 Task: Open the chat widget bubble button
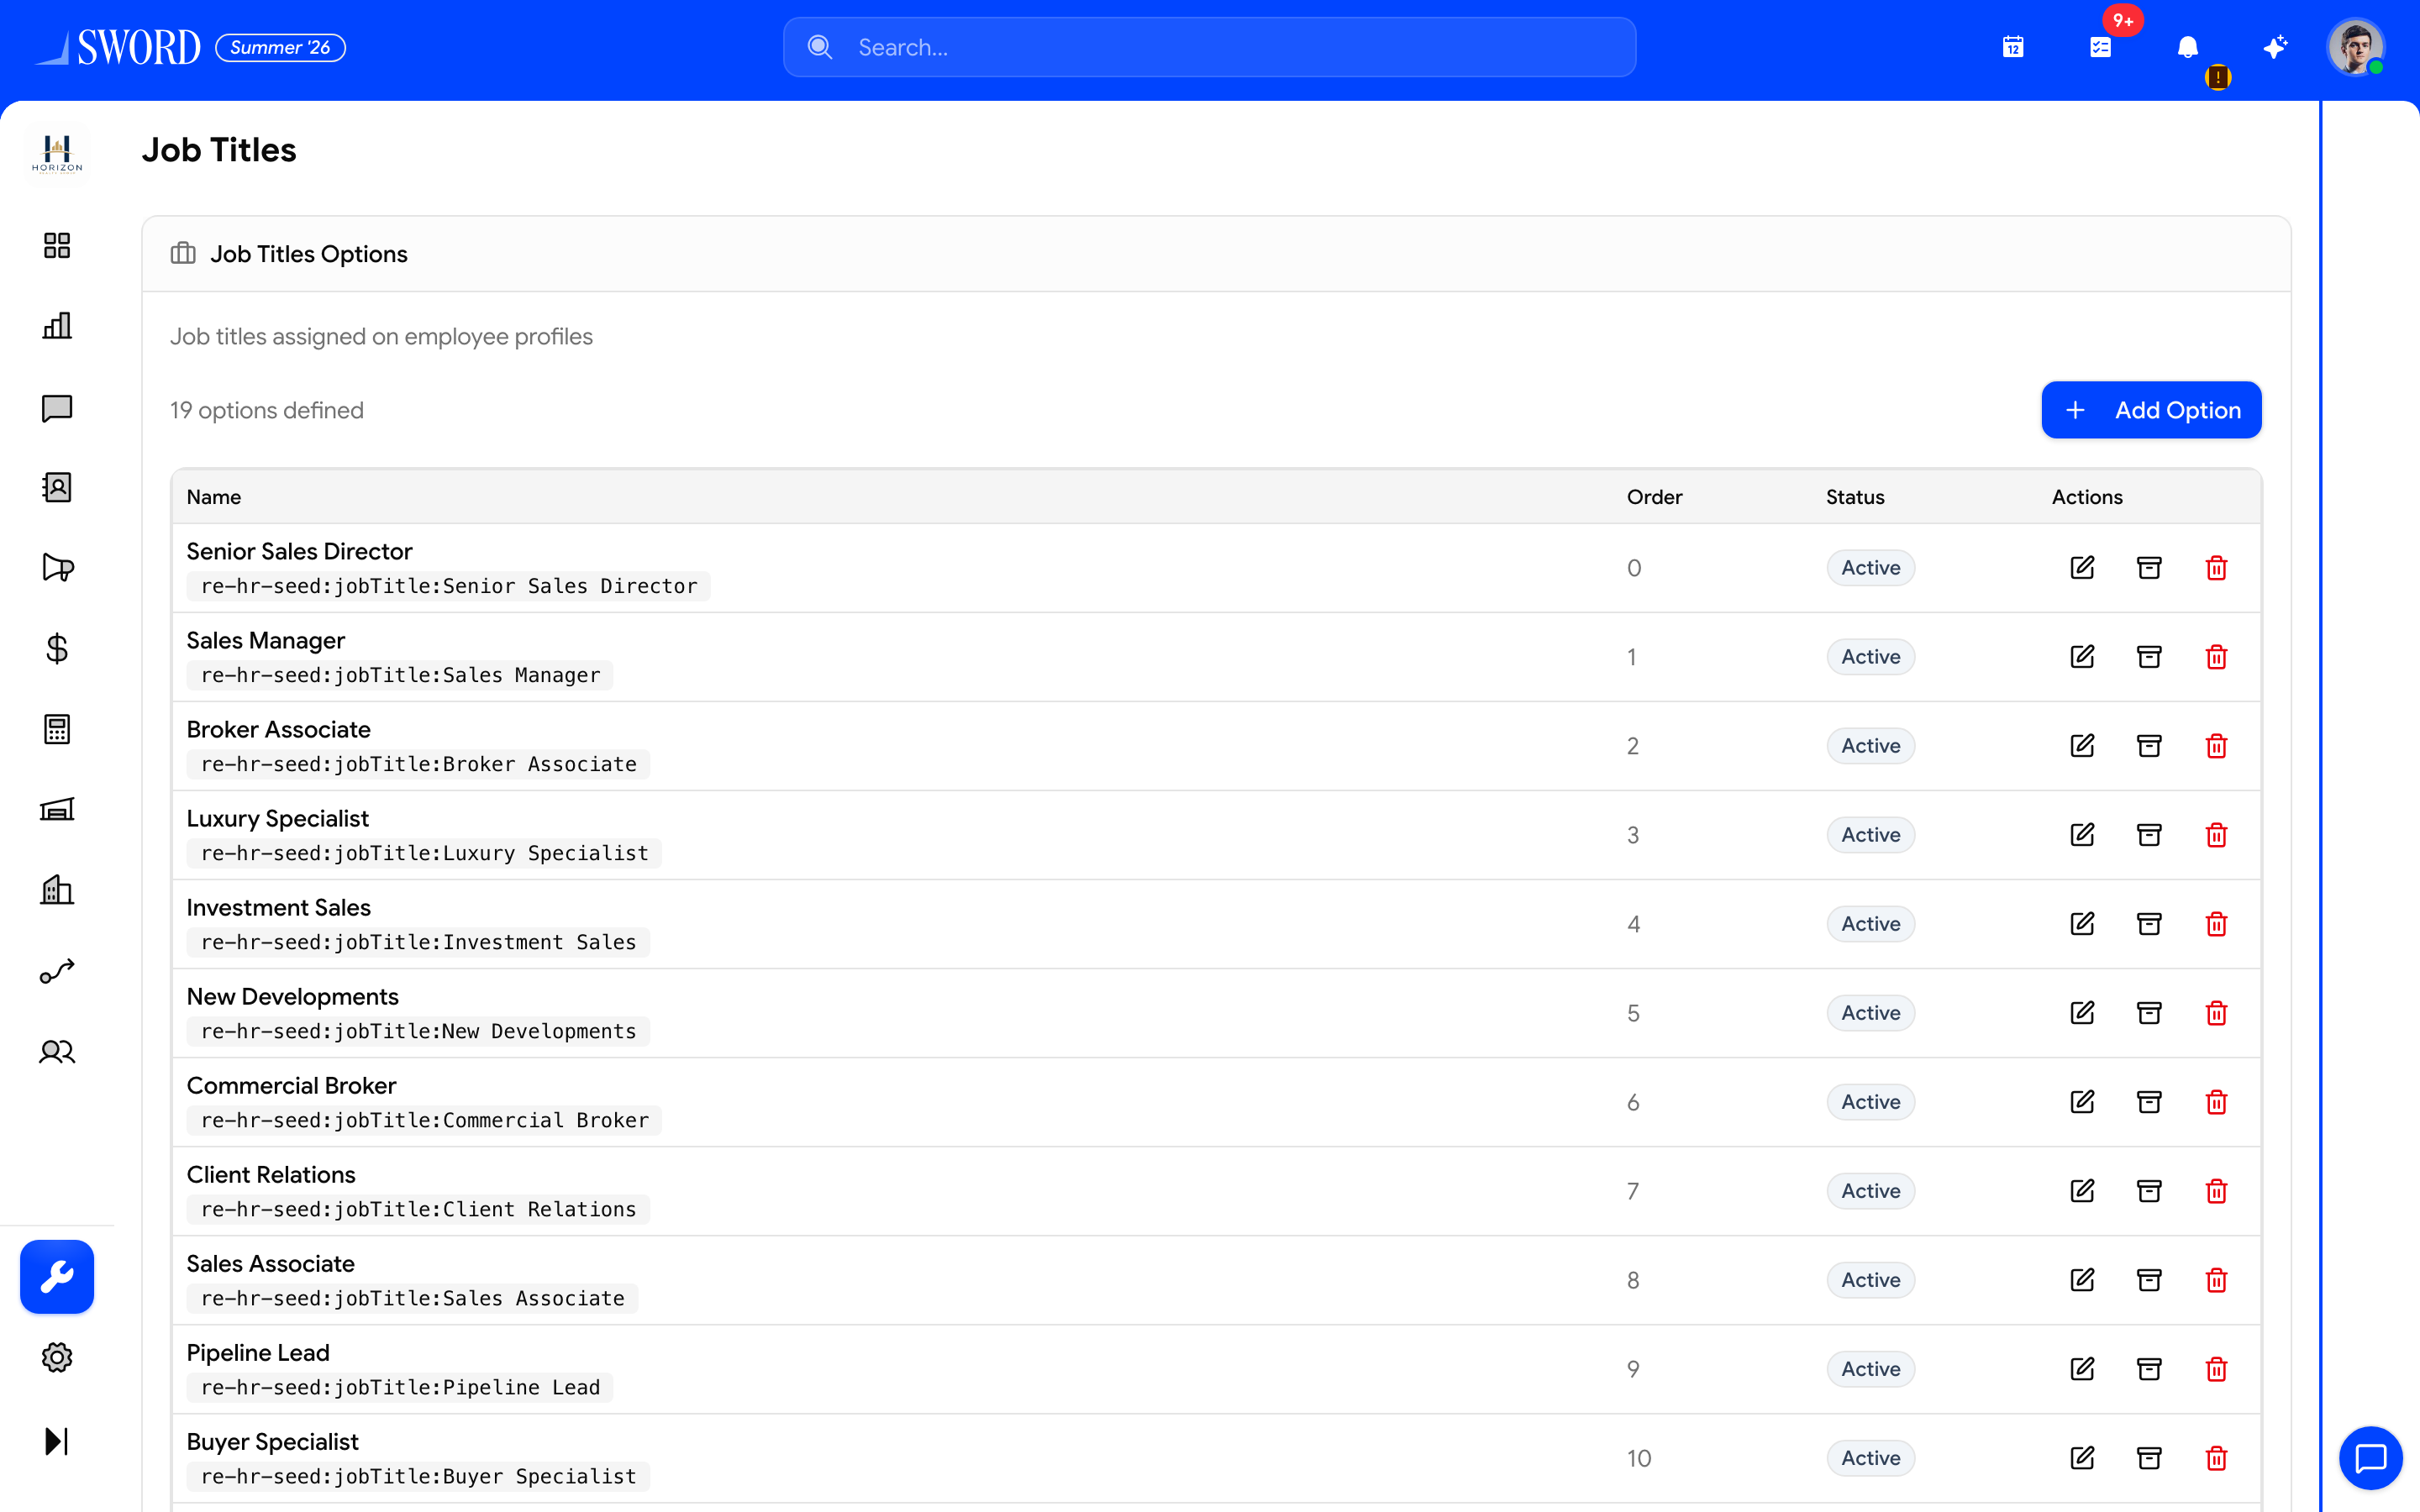(2371, 1459)
